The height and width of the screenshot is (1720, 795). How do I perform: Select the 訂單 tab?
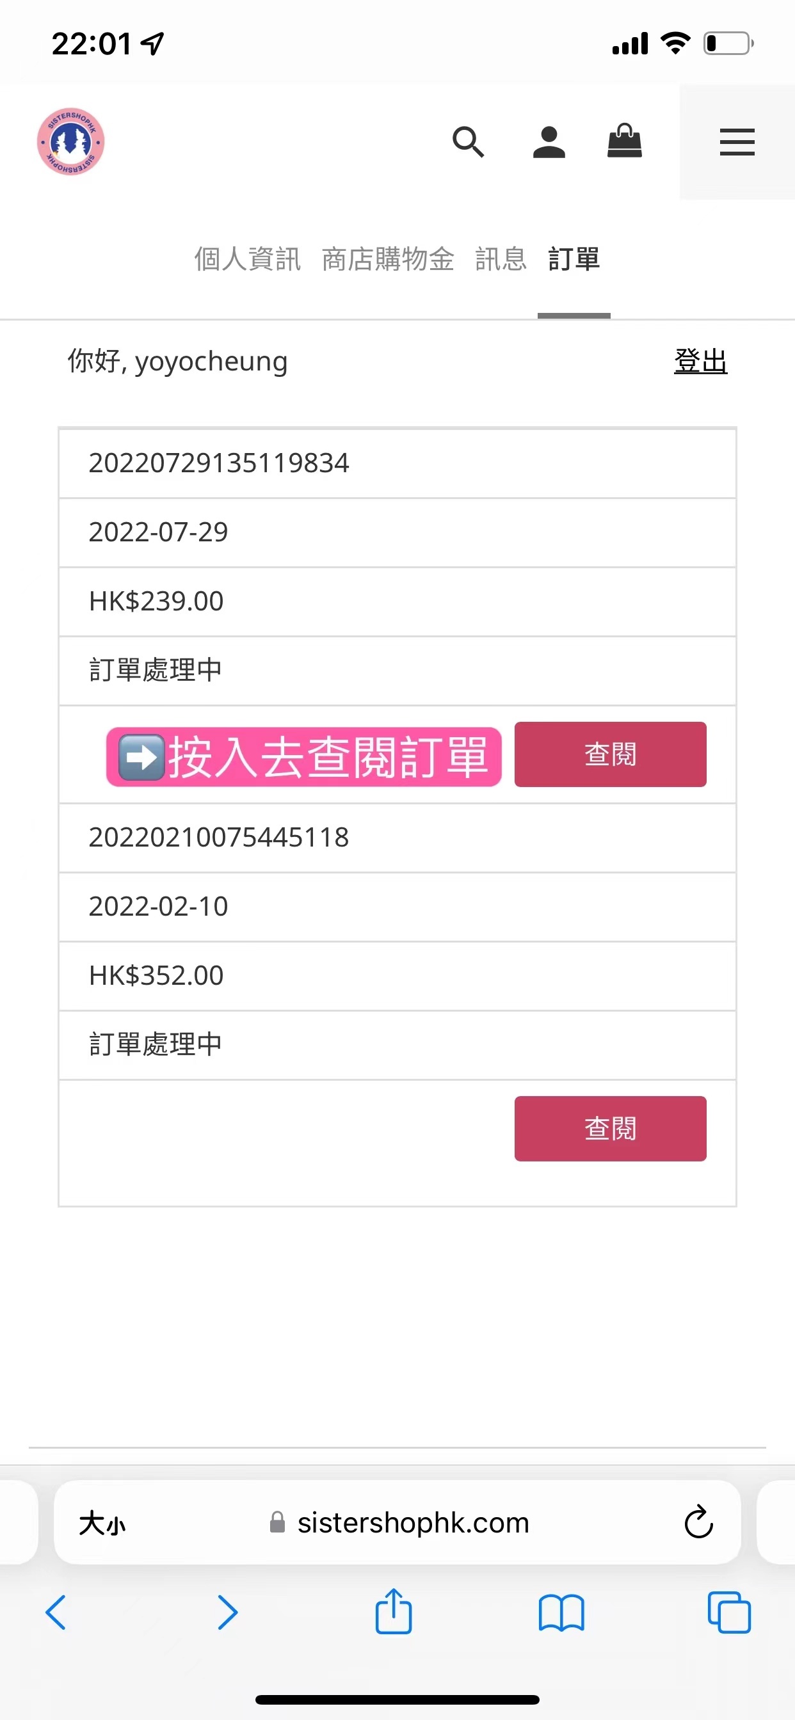coord(574,259)
